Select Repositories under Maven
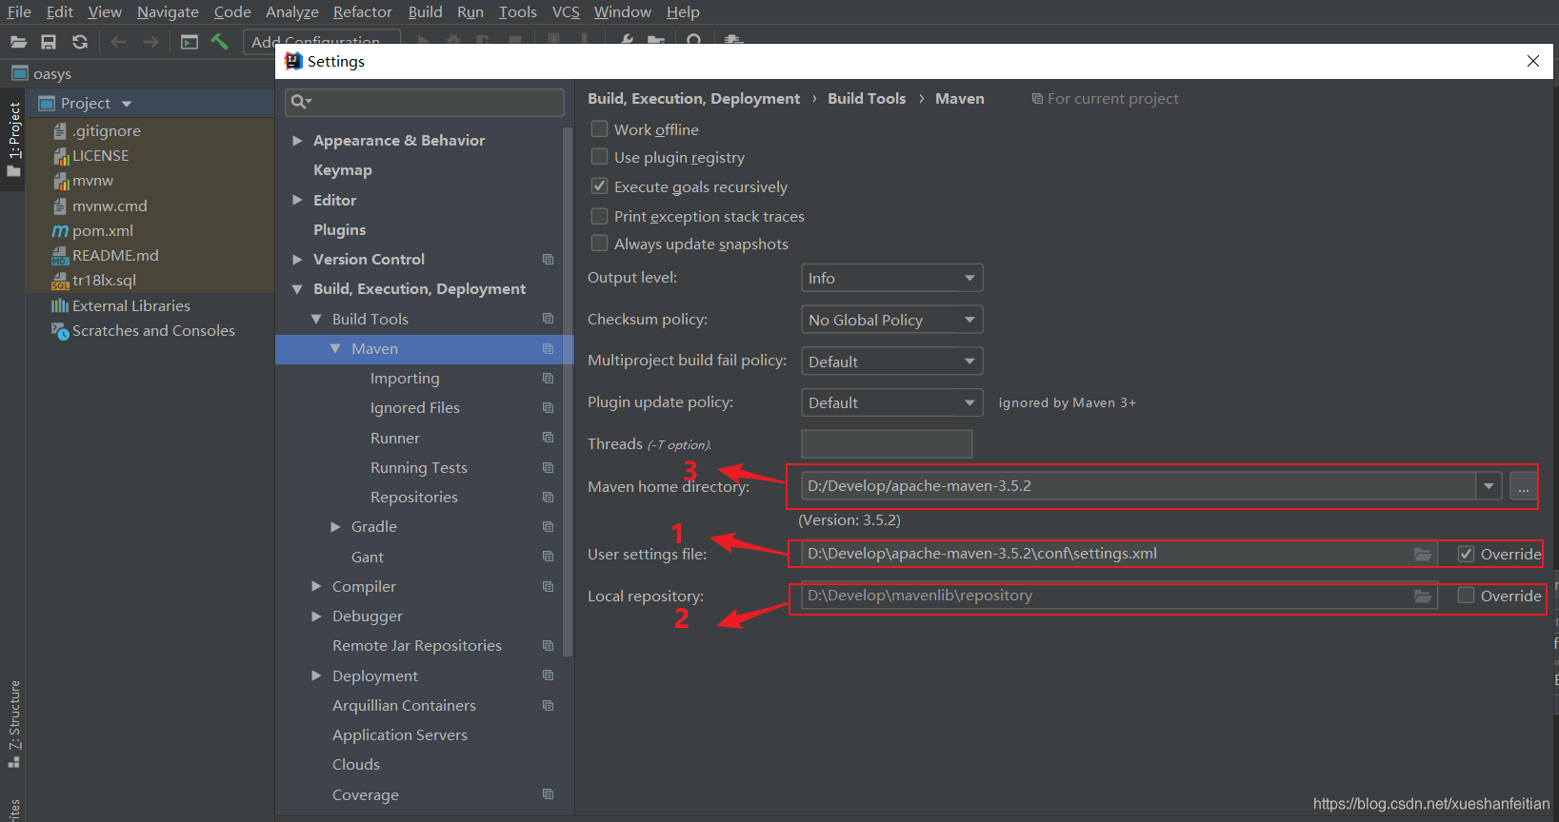 [414, 498]
